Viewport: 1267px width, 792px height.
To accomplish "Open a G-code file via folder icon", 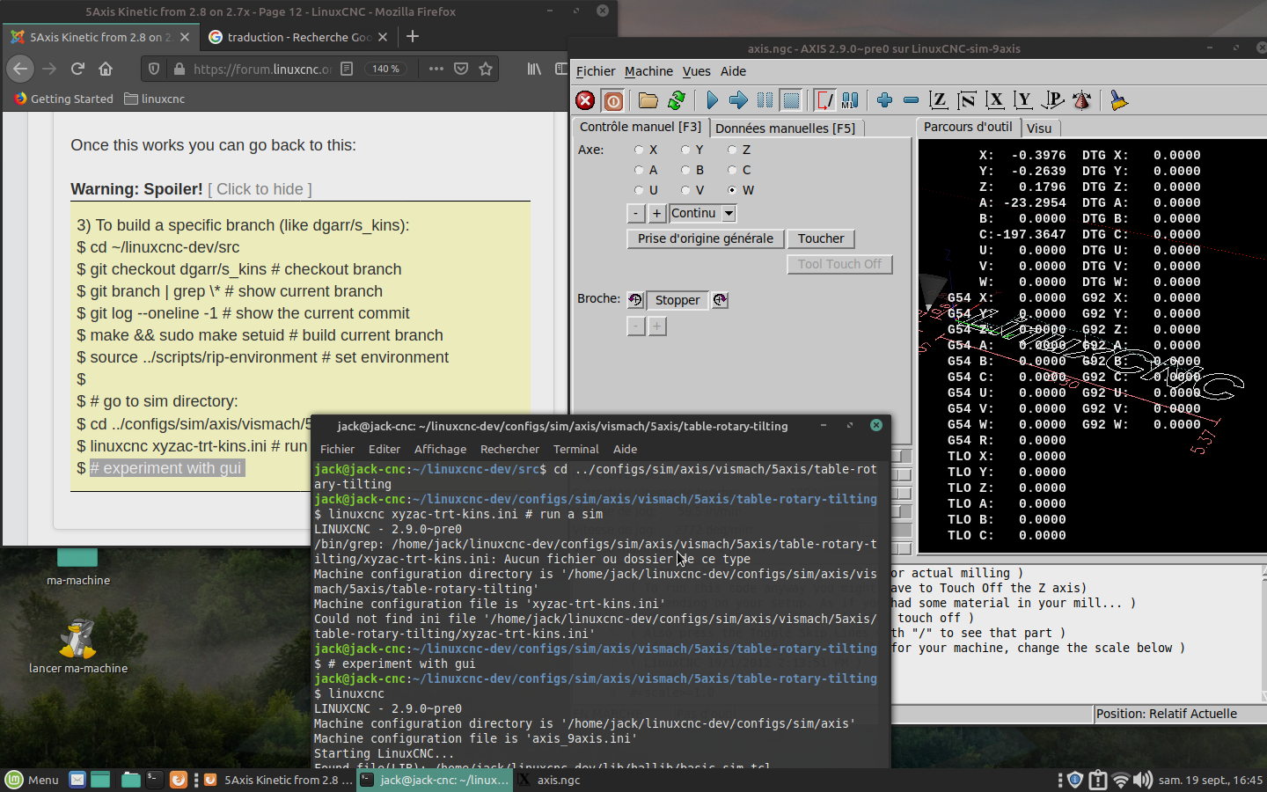I will click(648, 100).
